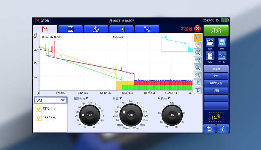261x150 pixels.
Task: Click the Save floppy disk icon
Action: point(222,42)
